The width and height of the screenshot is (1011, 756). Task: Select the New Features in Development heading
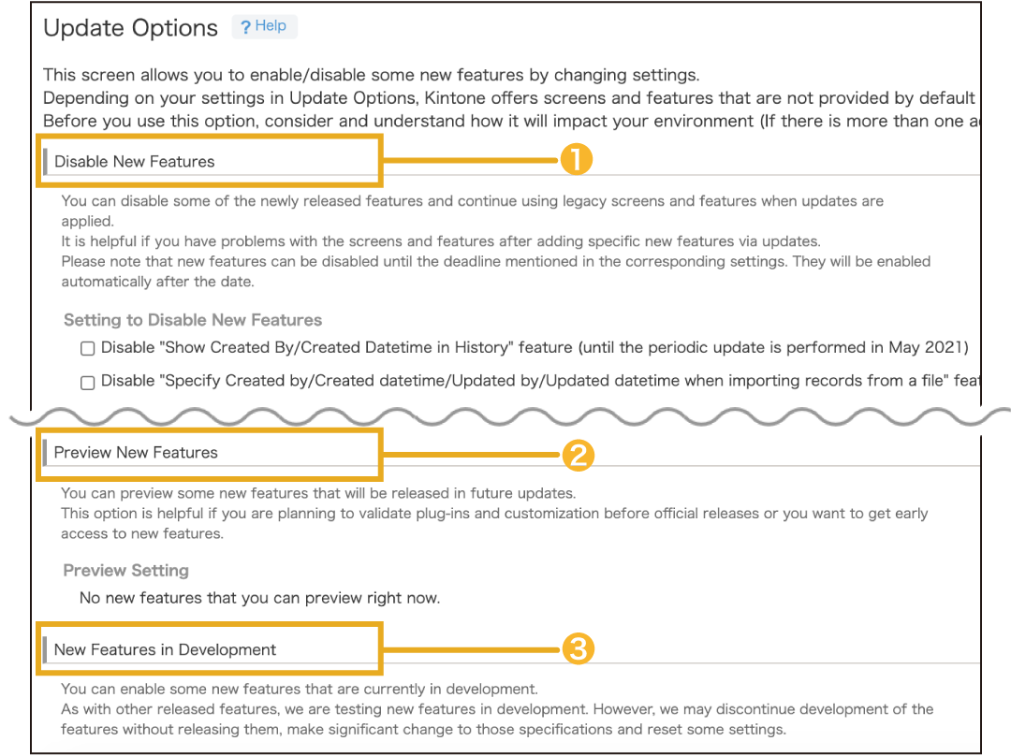point(166,649)
